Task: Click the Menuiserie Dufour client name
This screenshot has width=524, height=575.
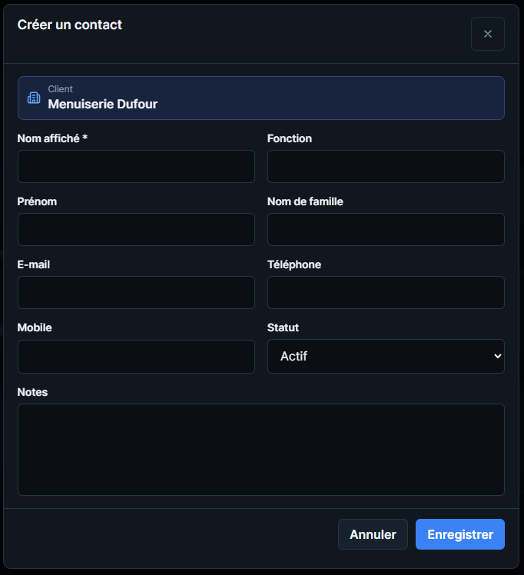Action: 103,104
